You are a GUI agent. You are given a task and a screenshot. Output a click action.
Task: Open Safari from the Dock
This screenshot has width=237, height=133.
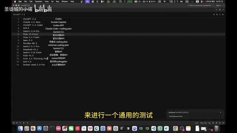click(x=103, y=129)
